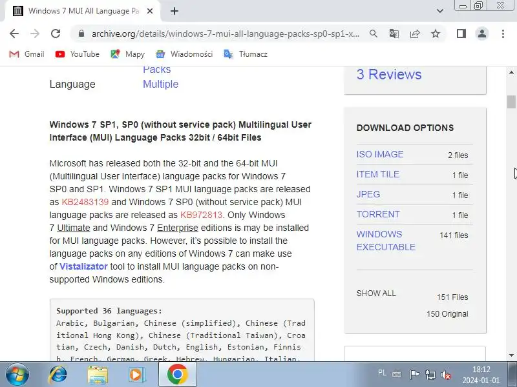The width and height of the screenshot is (517, 387).
Task: Open muted volume tray icon
Action: [x=446, y=375]
